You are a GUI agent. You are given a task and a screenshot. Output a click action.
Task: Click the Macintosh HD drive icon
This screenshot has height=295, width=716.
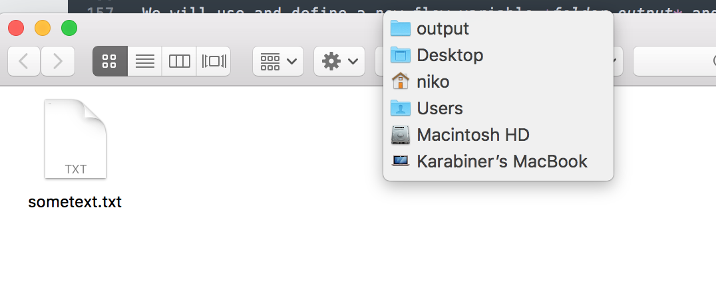pyautogui.click(x=401, y=135)
